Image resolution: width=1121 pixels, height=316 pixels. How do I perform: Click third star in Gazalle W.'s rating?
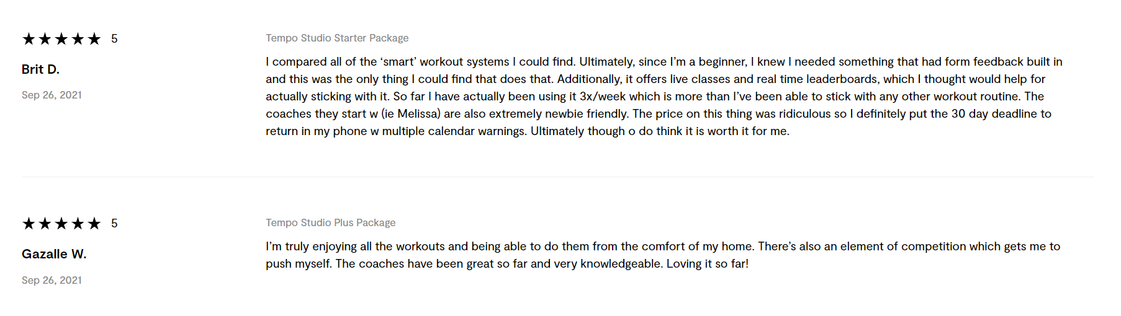point(61,224)
